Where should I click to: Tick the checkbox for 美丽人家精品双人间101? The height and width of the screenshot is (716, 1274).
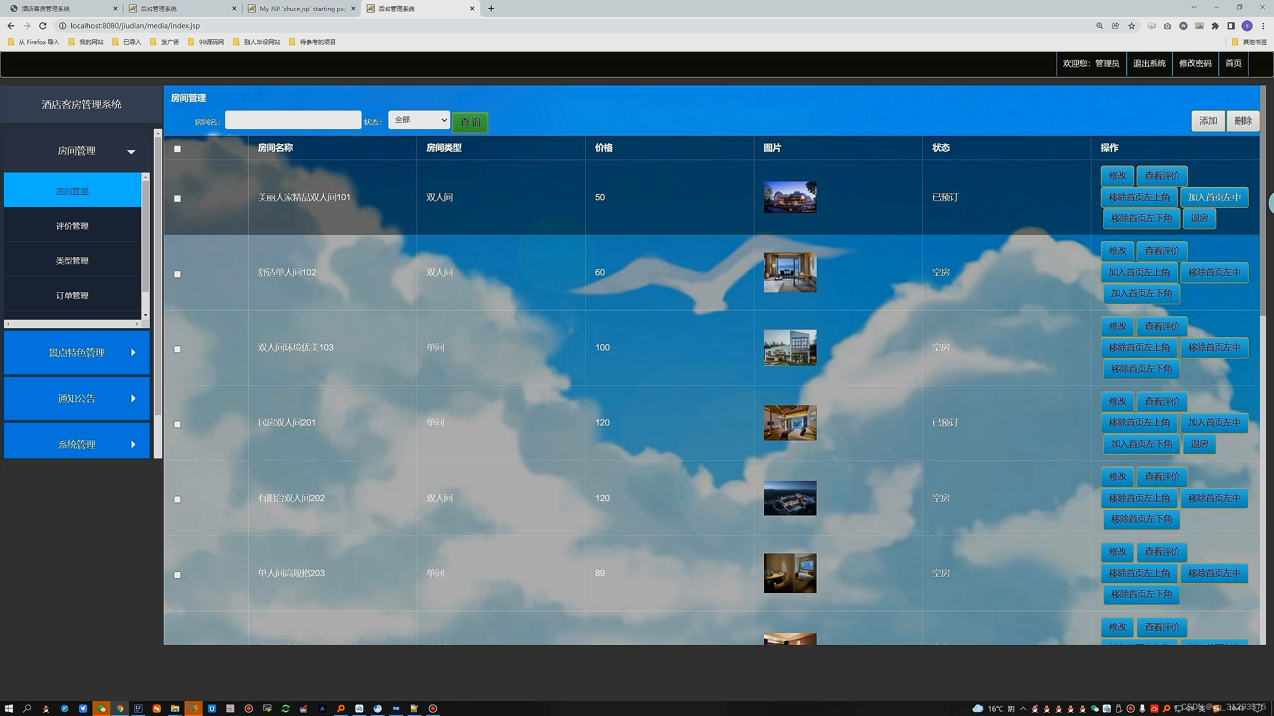tap(177, 198)
